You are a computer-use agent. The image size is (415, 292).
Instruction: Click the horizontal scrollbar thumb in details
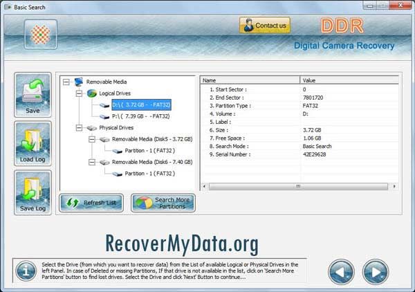(x=298, y=186)
